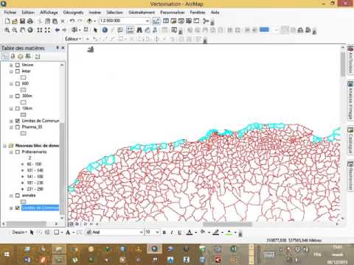This screenshot has width=354, height=265.
Task: Open the ArcToolbox side tab
Action: [350, 60]
